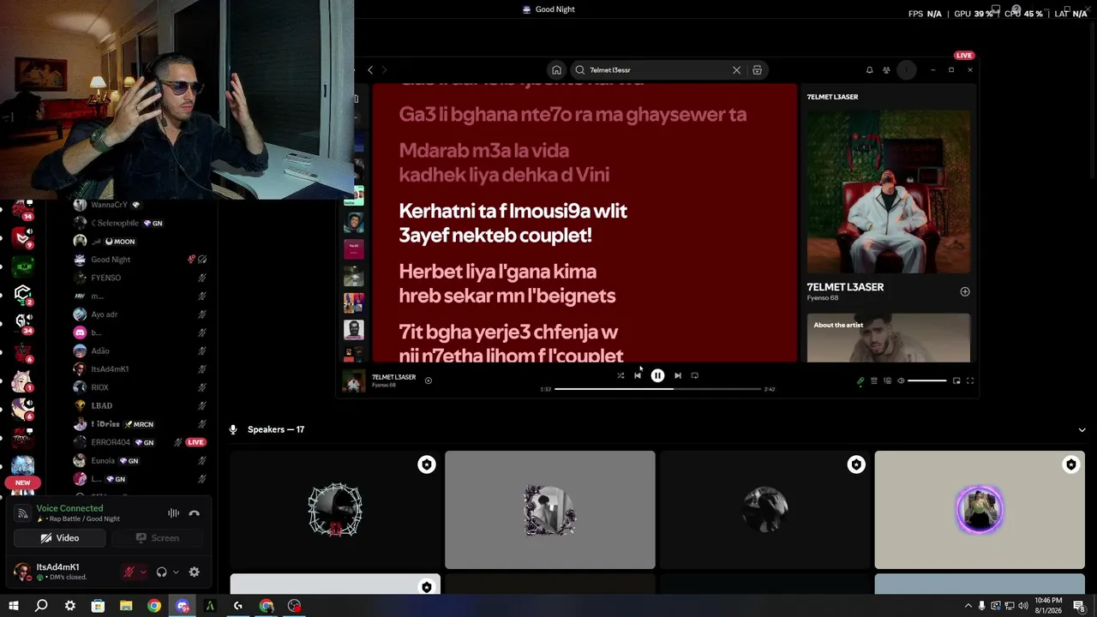This screenshot has height=617, width=1097.
Task: Open the Settings gear on the taskbar
Action: click(69, 606)
